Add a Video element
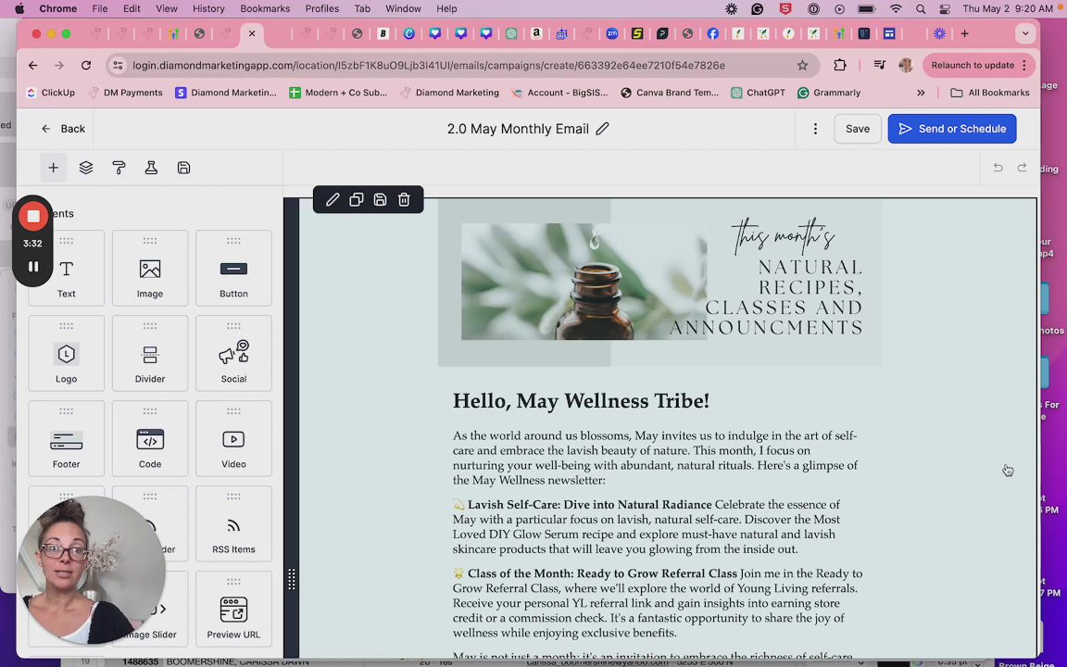 pyautogui.click(x=233, y=438)
